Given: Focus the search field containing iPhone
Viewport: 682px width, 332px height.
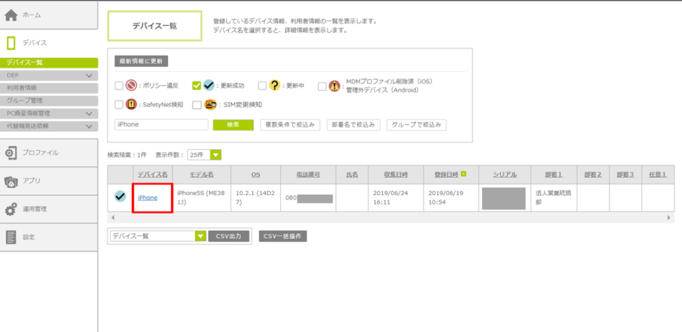Looking at the screenshot, I should click(x=161, y=124).
